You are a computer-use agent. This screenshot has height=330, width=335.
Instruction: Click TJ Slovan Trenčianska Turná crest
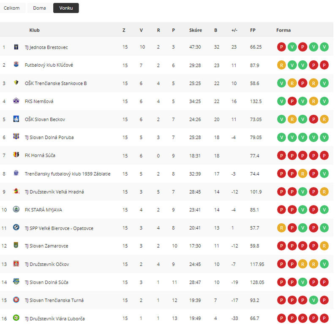point(16,300)
